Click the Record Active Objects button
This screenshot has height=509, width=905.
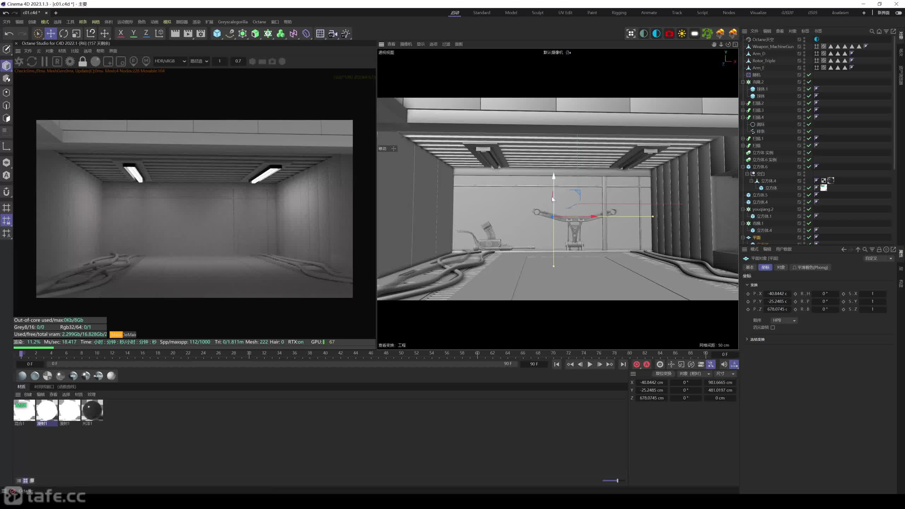click(637, 364)
